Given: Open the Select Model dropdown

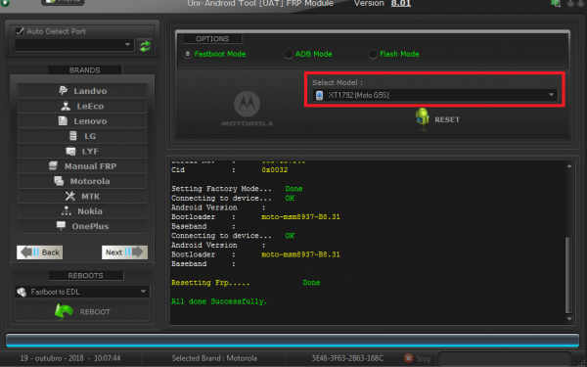Looking at the screenshot, I should click(435, 95).
